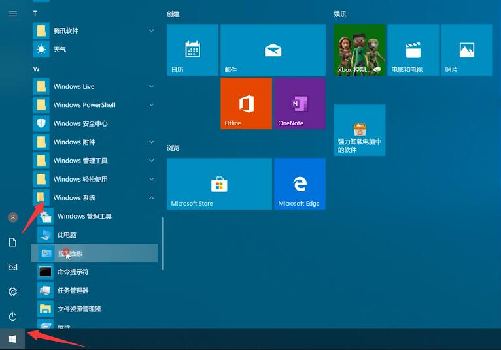
Task: Open Windows 安全中心 shield entry
Action: click(95, 123)
